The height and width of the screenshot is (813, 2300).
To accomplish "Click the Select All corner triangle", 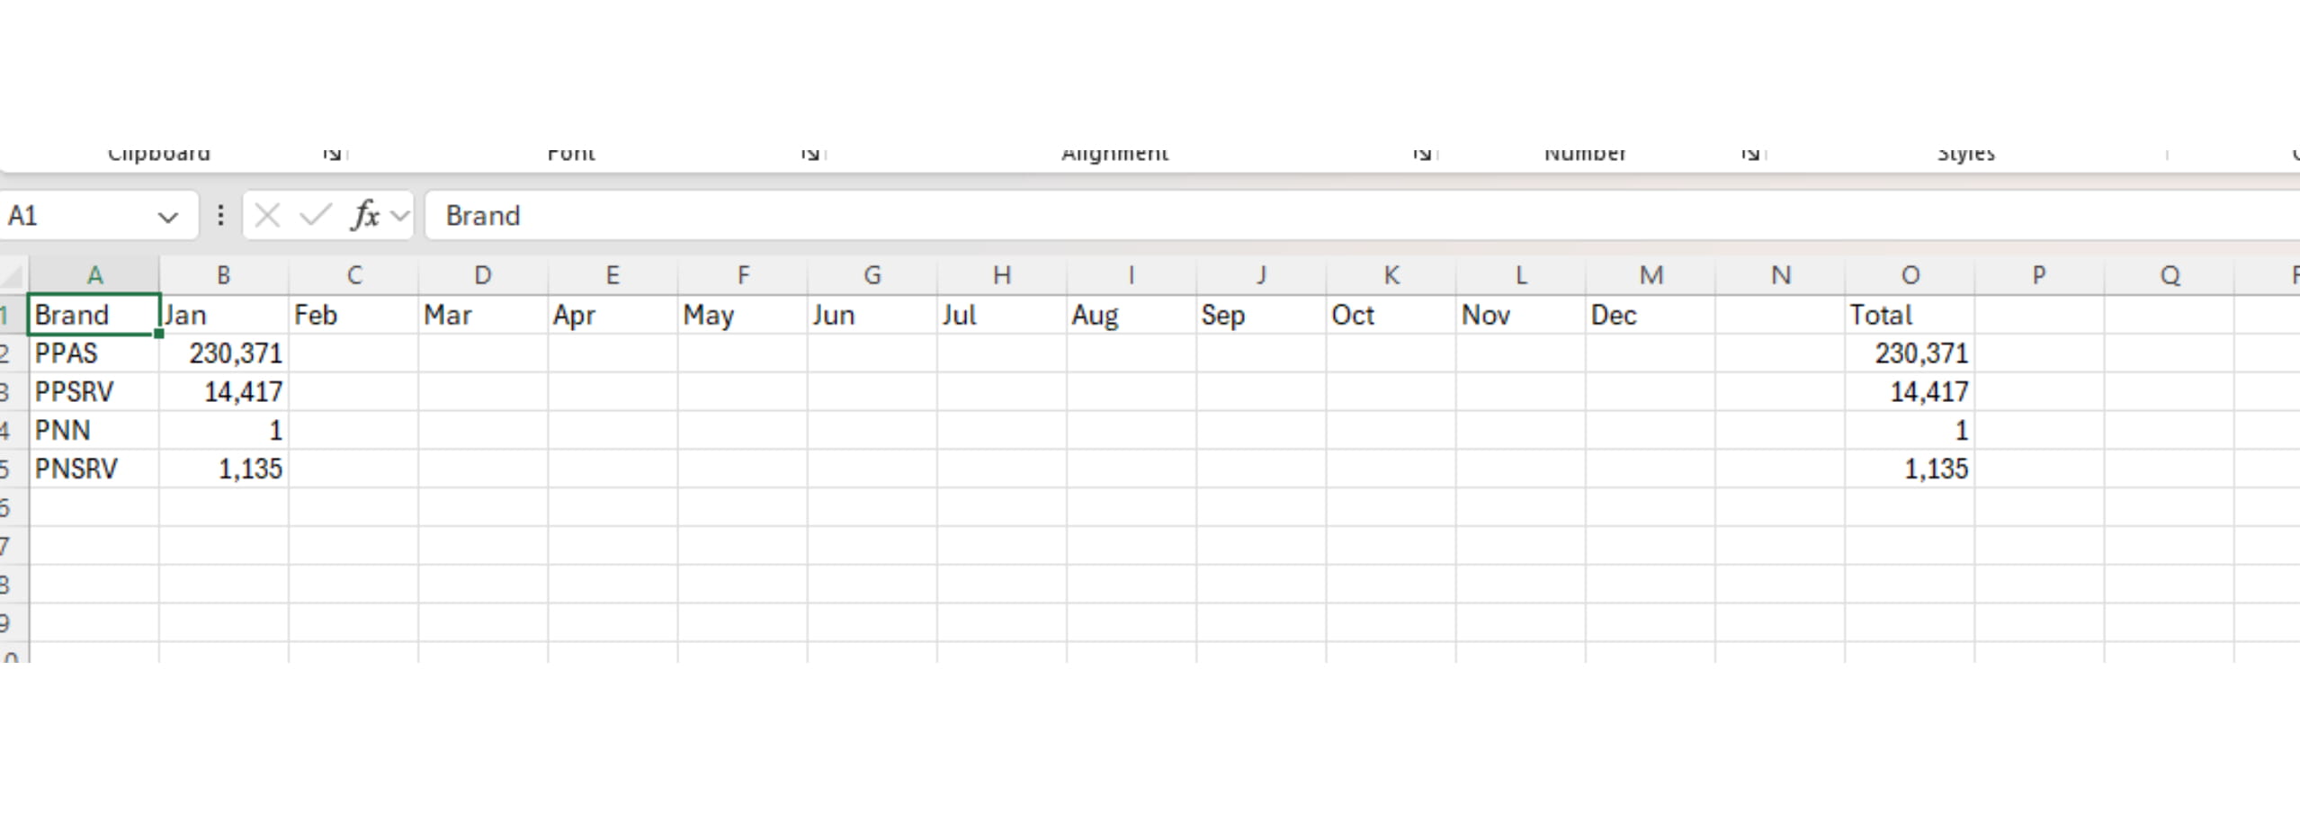I will 13,274.
